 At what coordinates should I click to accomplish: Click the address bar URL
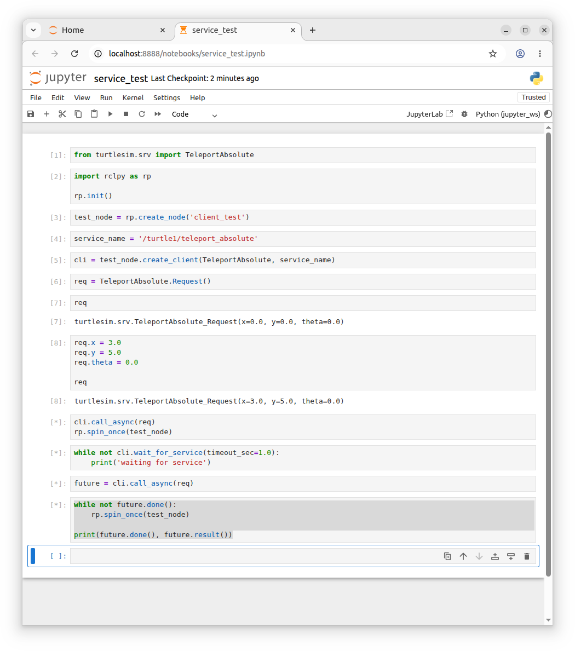point(187,54)
